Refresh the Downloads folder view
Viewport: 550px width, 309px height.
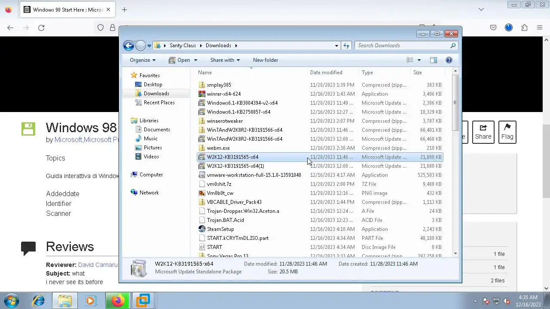coord(346,45)
